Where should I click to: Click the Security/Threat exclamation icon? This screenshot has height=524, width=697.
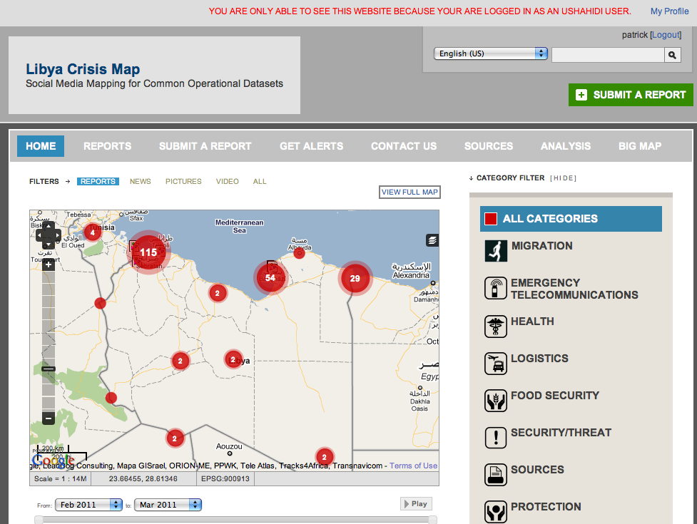click(496, 437)
